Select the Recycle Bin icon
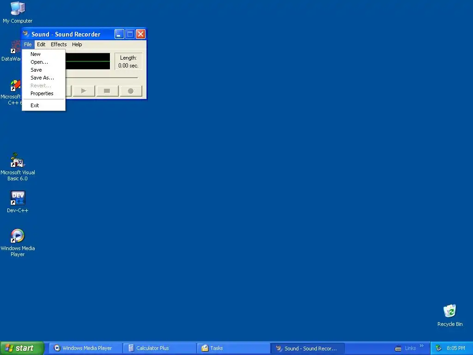 click(x=450, y=315)
